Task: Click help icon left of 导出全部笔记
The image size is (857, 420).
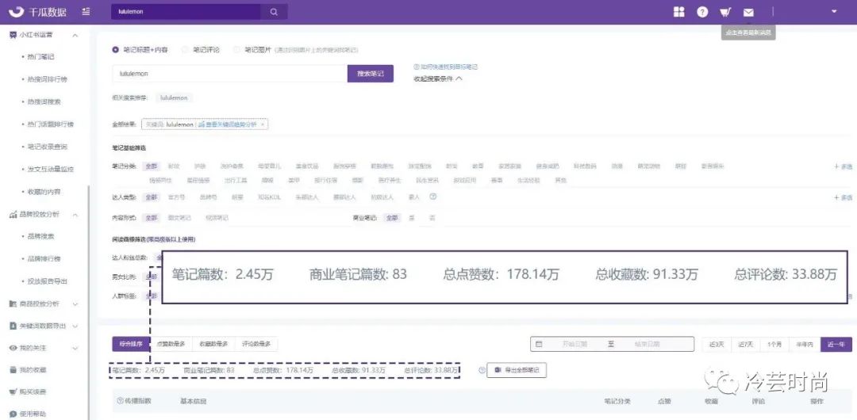Action: (x=482, y=370)
